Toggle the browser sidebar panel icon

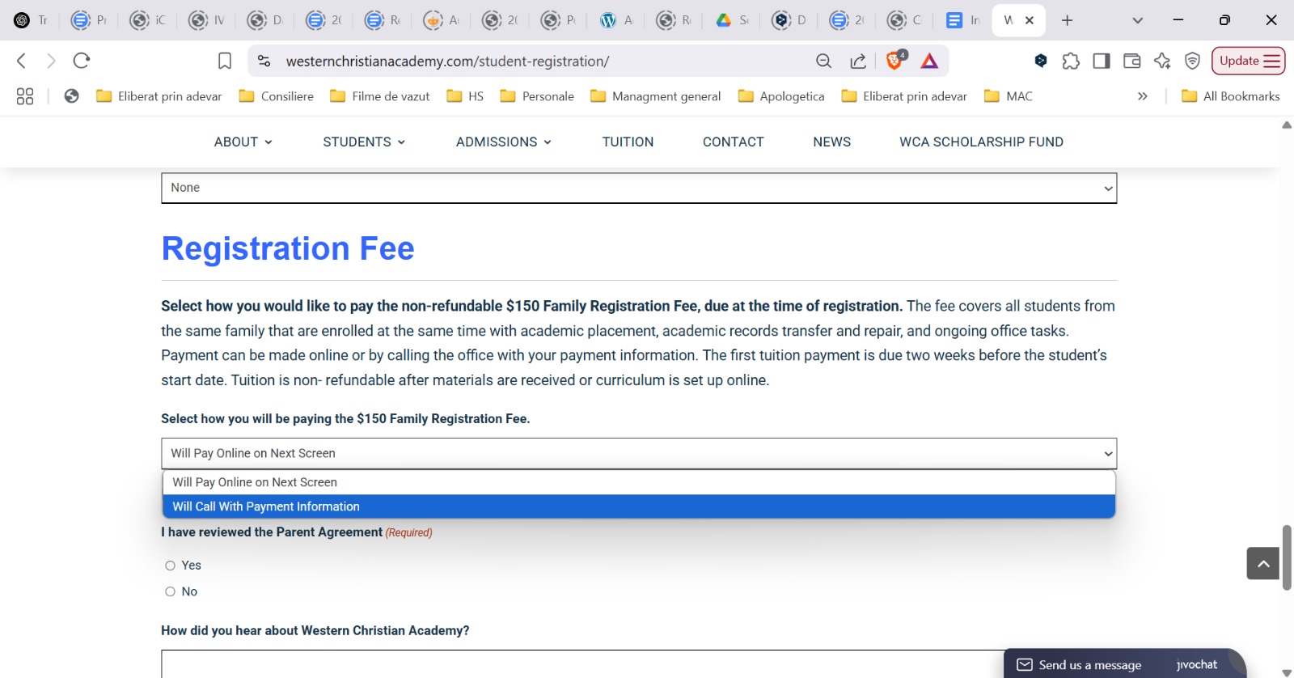1101,61
